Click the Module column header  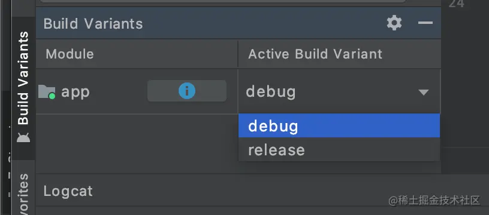(70, 54)
